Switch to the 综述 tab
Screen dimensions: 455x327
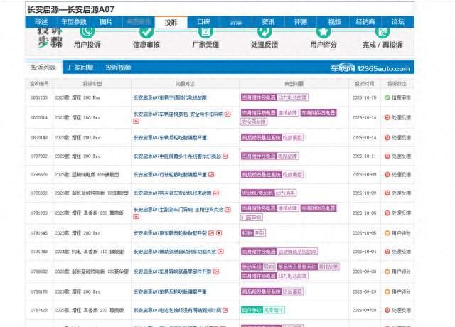pos(41,22)
